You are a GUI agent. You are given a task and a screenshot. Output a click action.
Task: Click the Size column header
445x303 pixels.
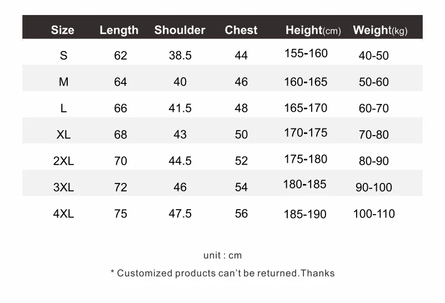tap(62, 30)
